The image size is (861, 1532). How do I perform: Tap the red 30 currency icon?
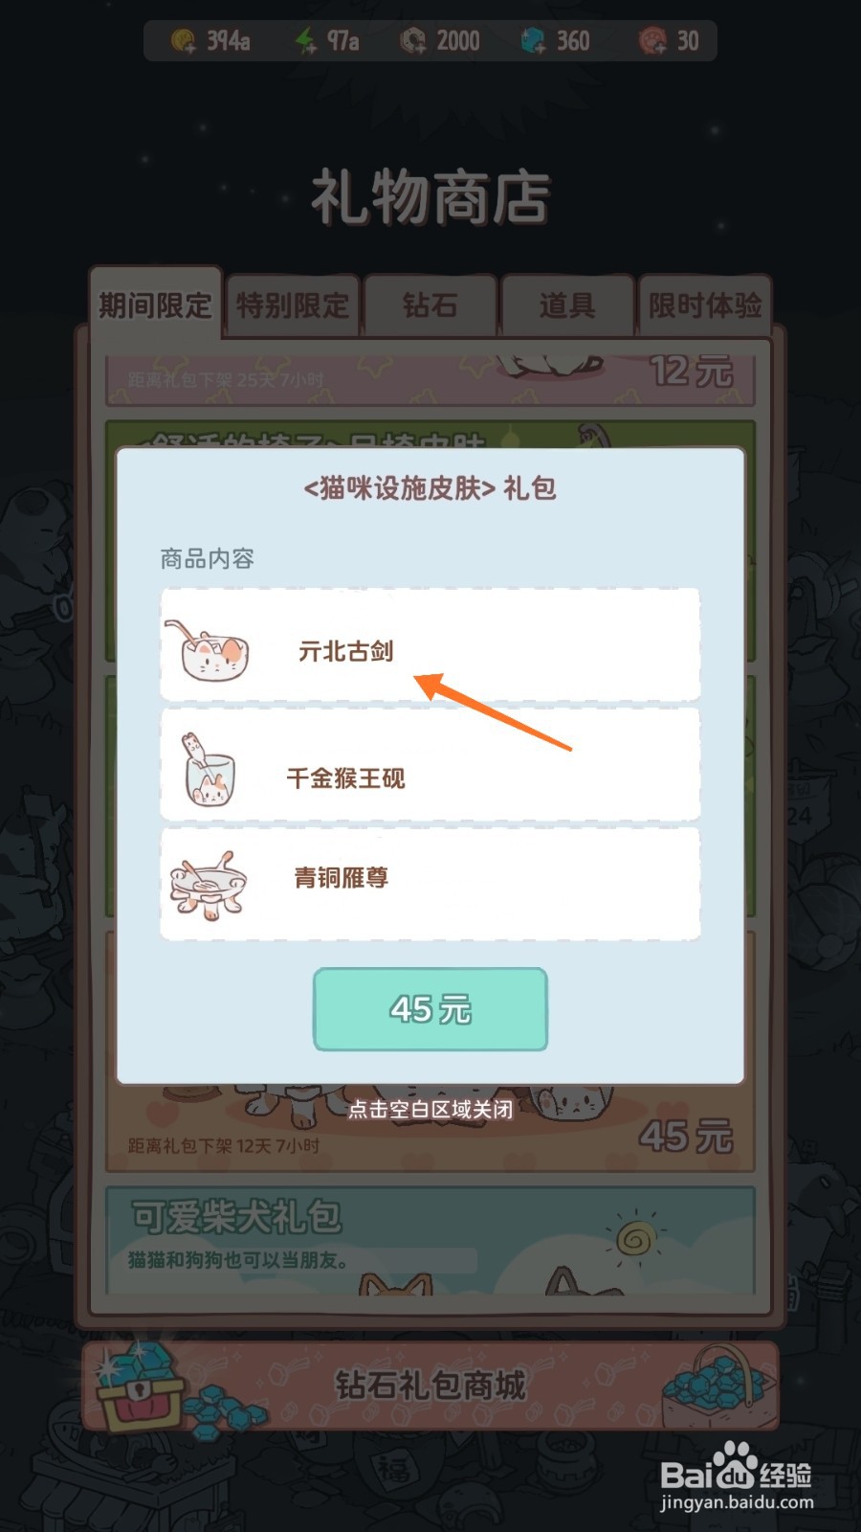[x=652, y=41]
